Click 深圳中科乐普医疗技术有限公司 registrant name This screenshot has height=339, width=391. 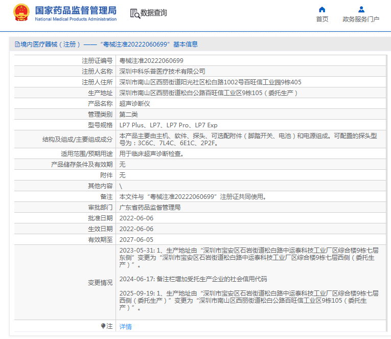click(x=162, y=72)
